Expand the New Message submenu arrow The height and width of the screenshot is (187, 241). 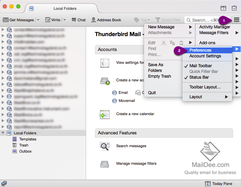pyautogui.click(x=190, y=27)
